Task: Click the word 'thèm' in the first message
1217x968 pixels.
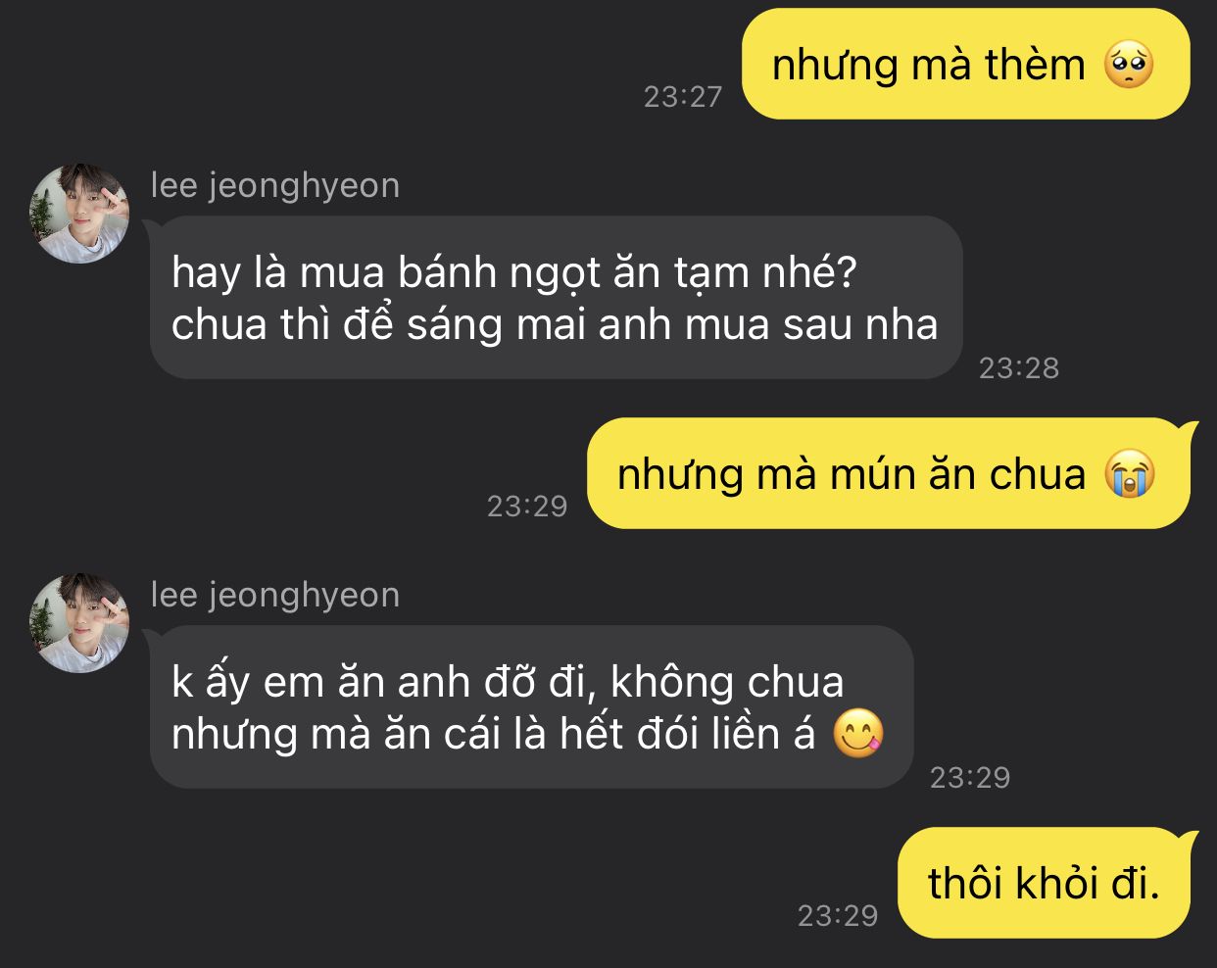Action: [x=1036, y=66]
